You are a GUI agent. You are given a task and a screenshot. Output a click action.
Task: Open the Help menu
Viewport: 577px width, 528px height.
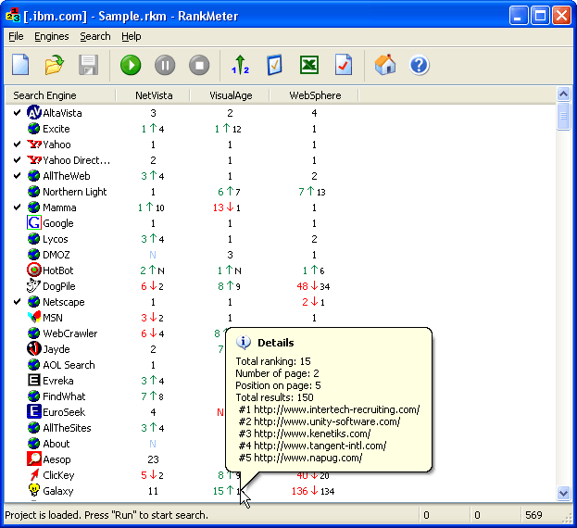(x=132, y=36)
